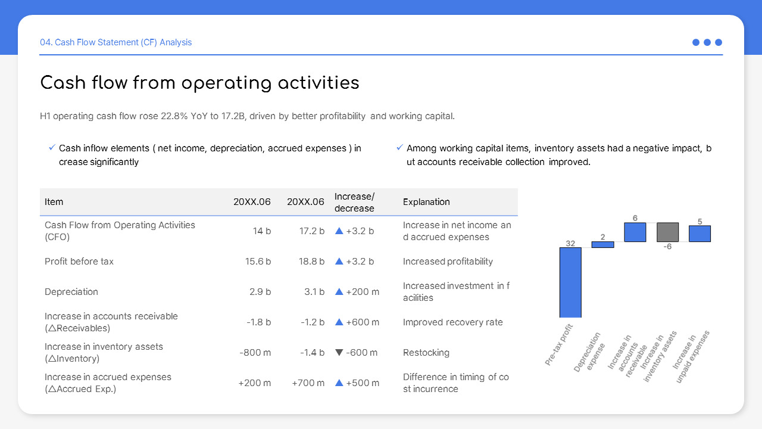Expand the Item column header
This screenshot has width=762, height=429.
click(54, 201)
